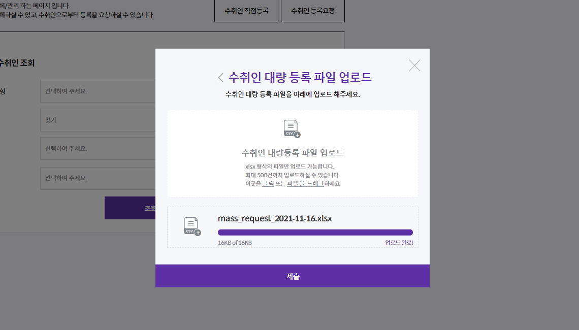This screenshot has height=330, width=579.
Task: Click the 수취인 대량 등록 파일 업로드 dialog title
Action: coord(300,78)
